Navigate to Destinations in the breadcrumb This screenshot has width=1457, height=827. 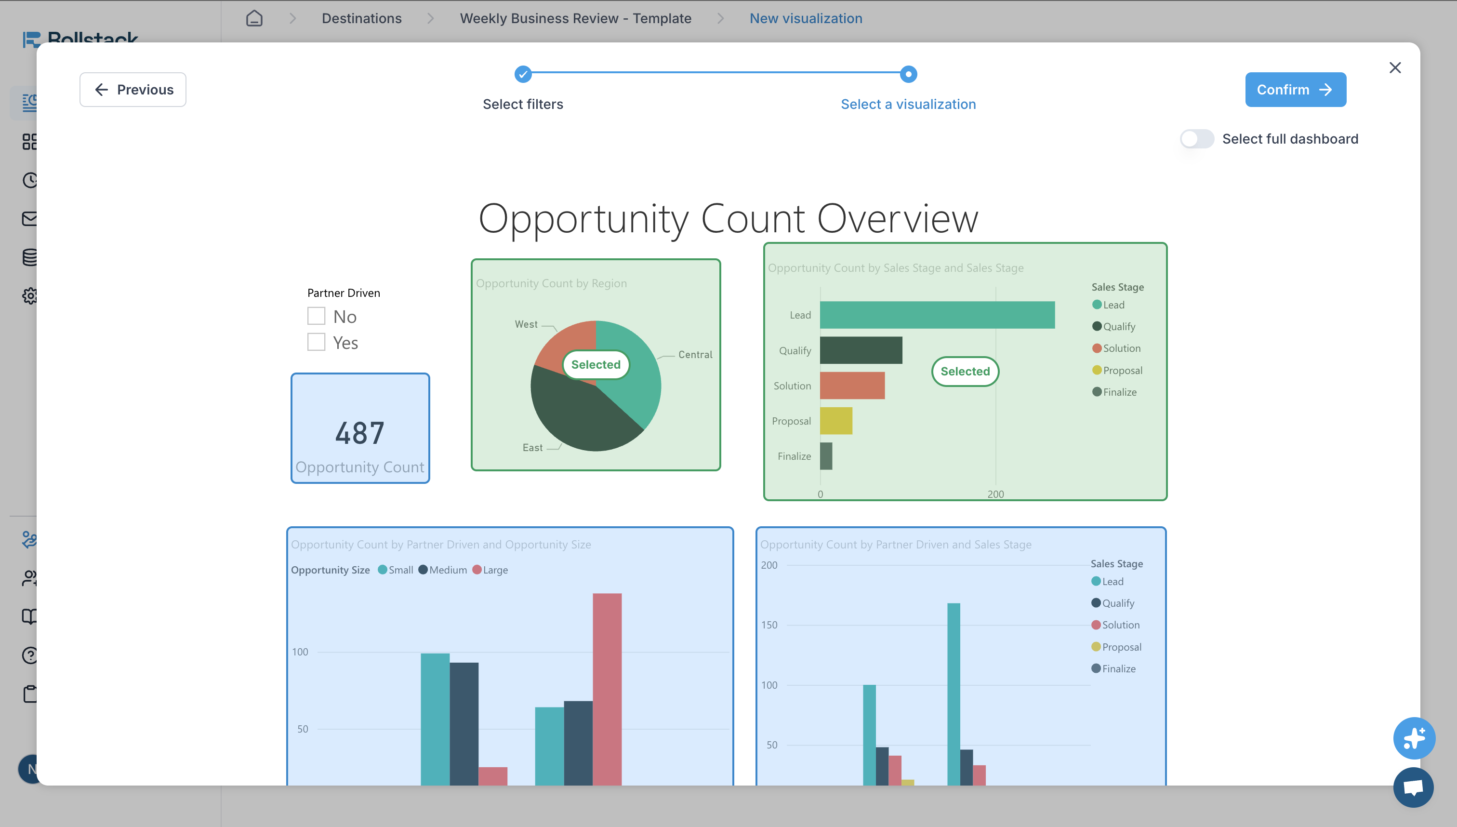click(x=361, y=18)
